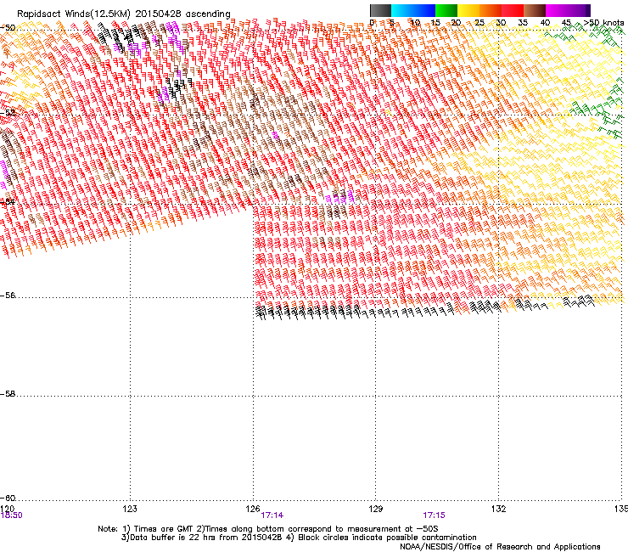Click the '-52' latitude axis label
This screenshot has width=628, height=552.
click(x=8, y=113)
